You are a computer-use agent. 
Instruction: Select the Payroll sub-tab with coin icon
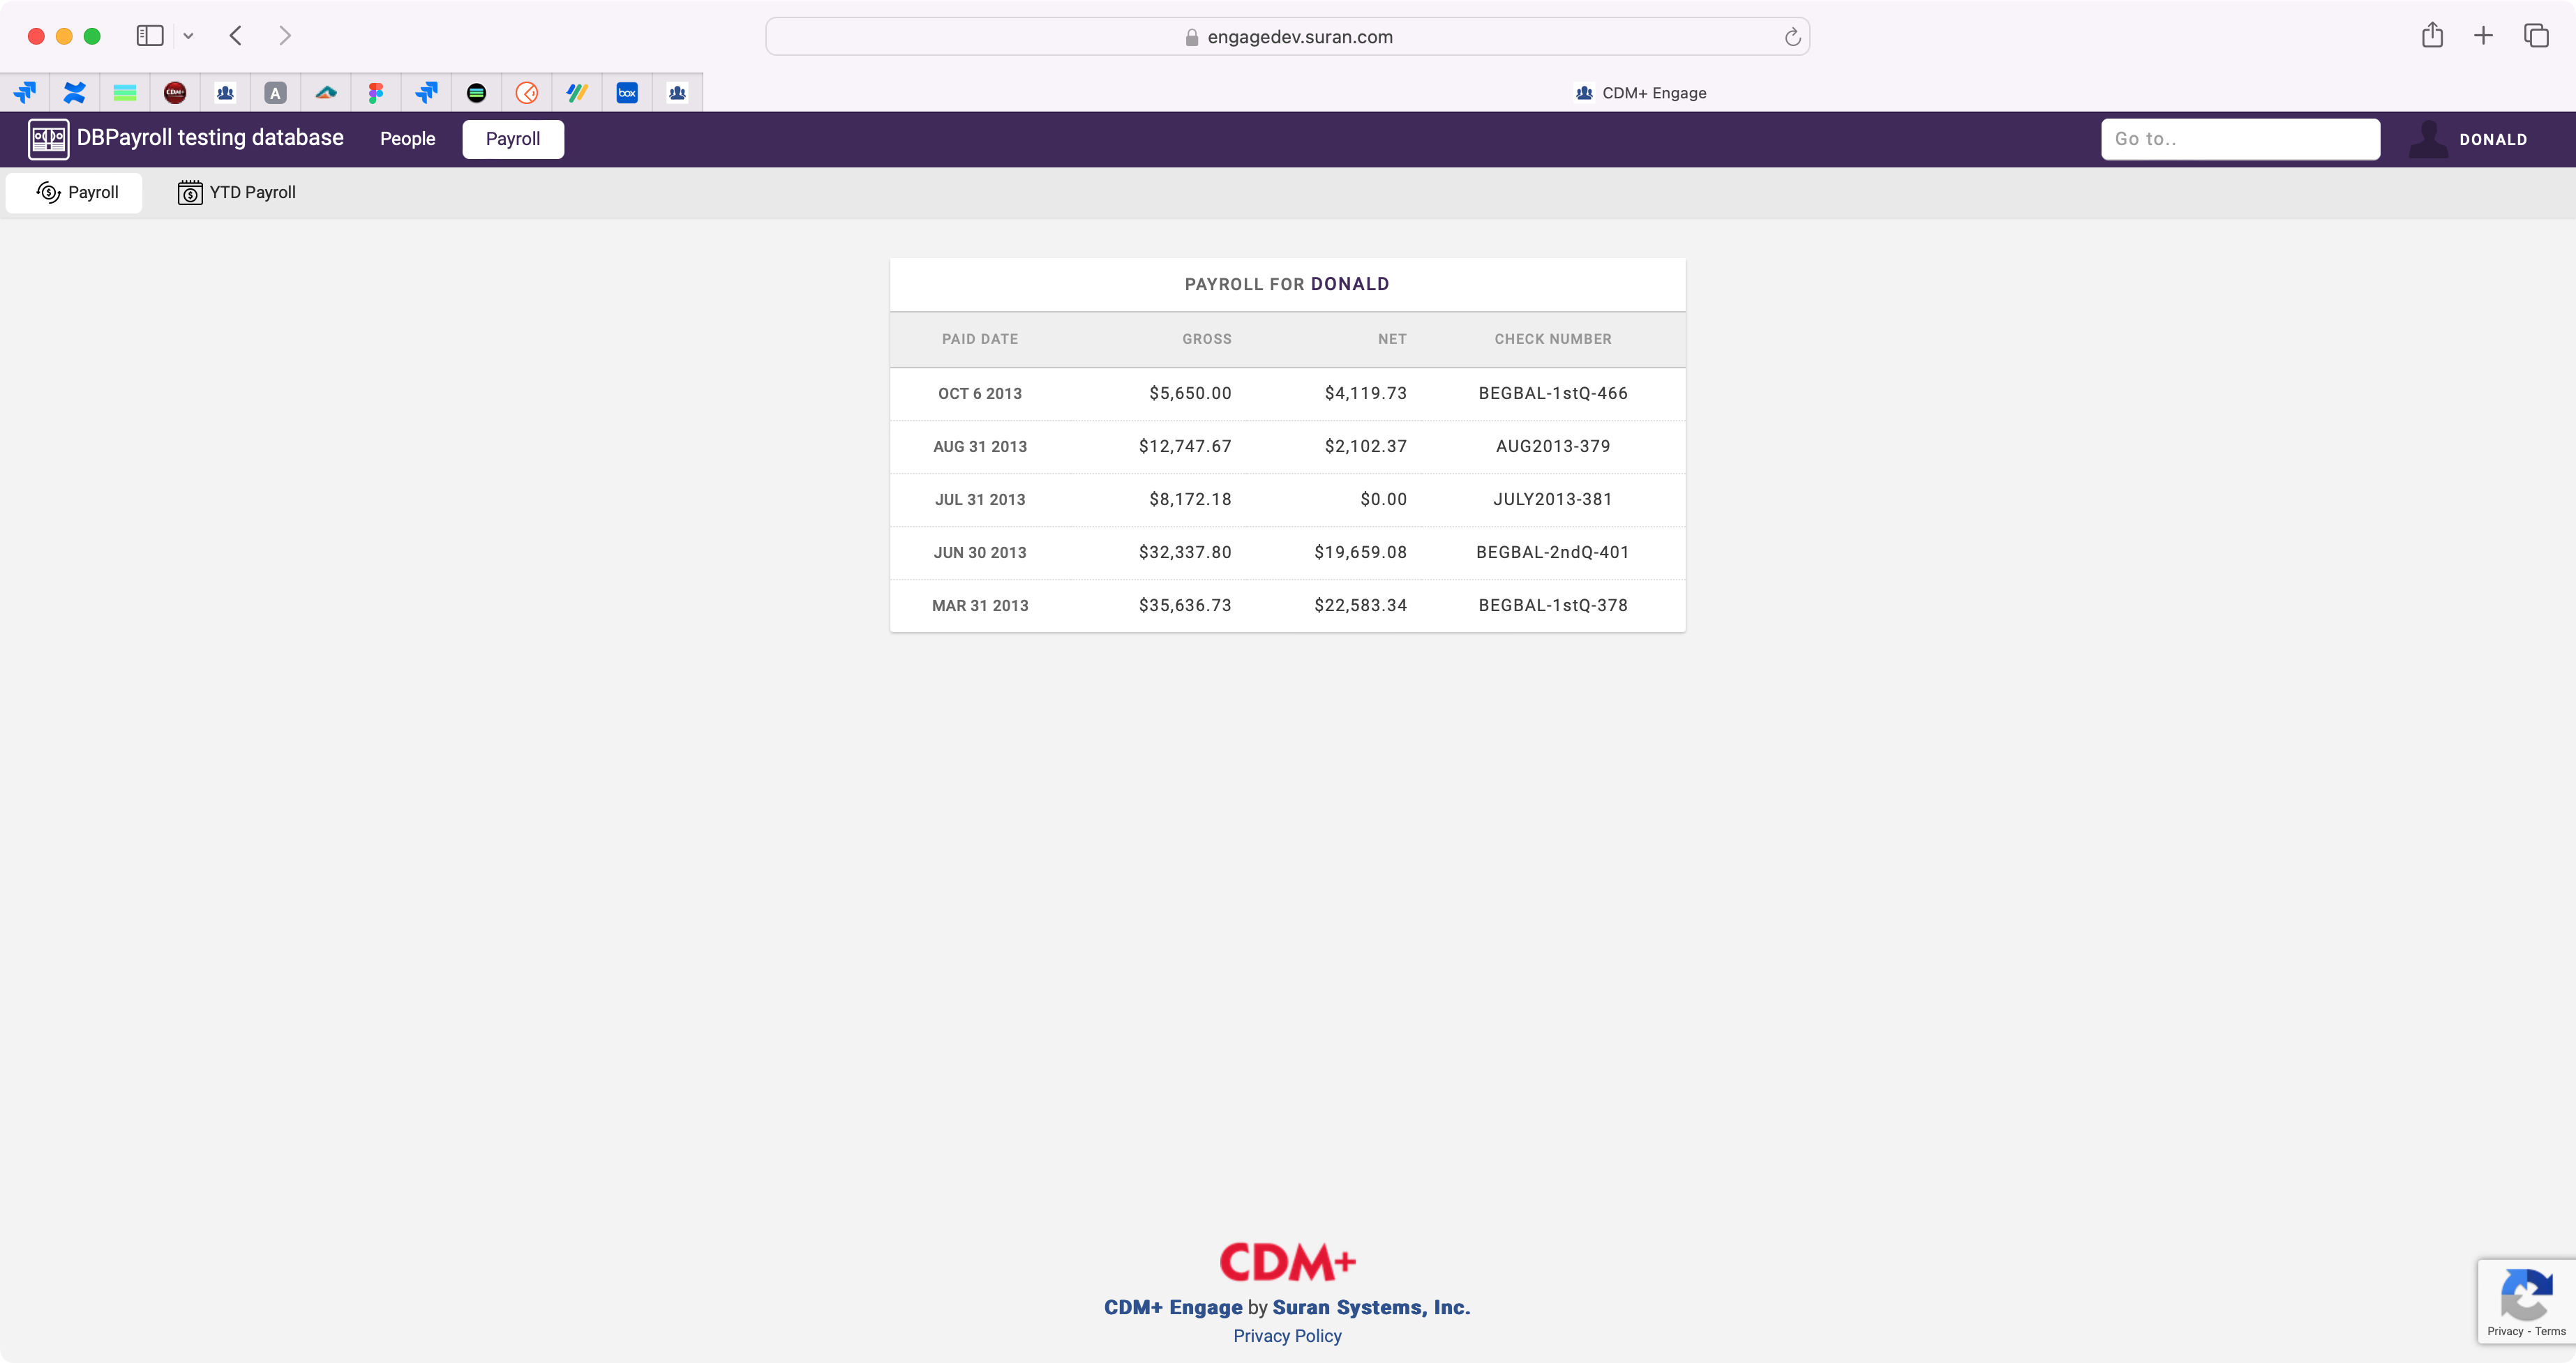point(76,192)
